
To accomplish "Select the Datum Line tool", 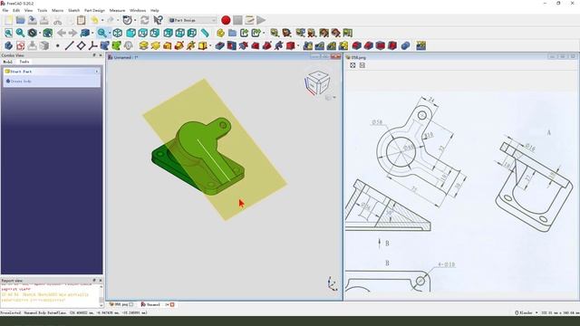I will pos(69,46).
